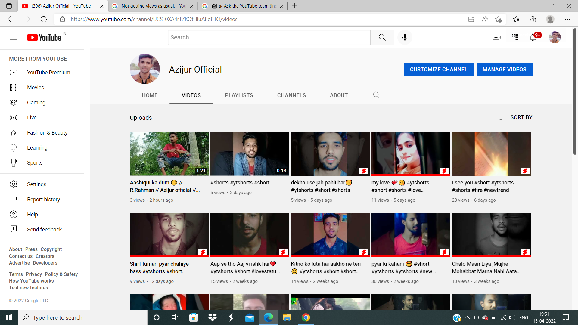The image size is (578, 325).
Task: Open Google Chrome from the taskbar
Action: tap(306, 317)
